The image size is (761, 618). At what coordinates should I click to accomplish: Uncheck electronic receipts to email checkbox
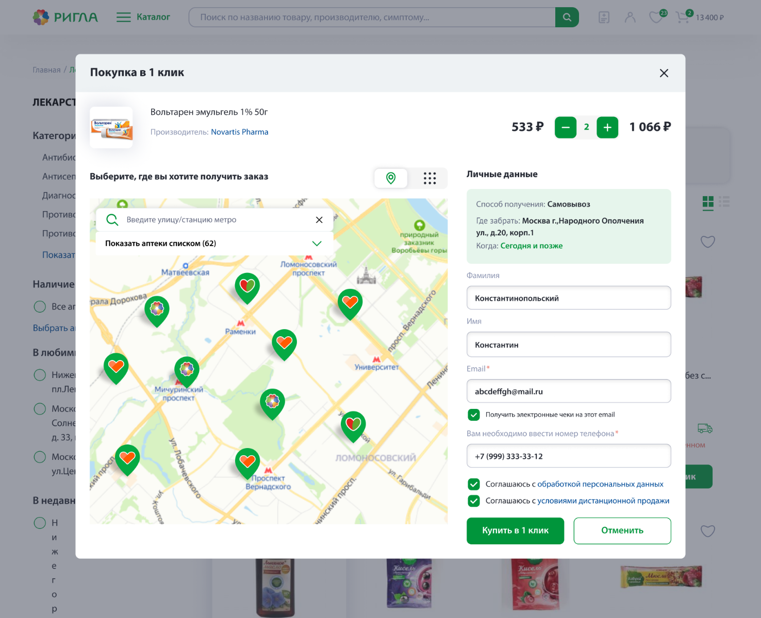[473, 415]
